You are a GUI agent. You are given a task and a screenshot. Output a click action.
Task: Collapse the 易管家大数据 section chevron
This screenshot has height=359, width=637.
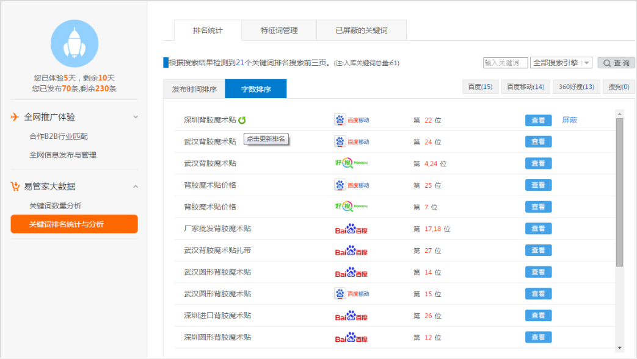click(x=136, y=187)
